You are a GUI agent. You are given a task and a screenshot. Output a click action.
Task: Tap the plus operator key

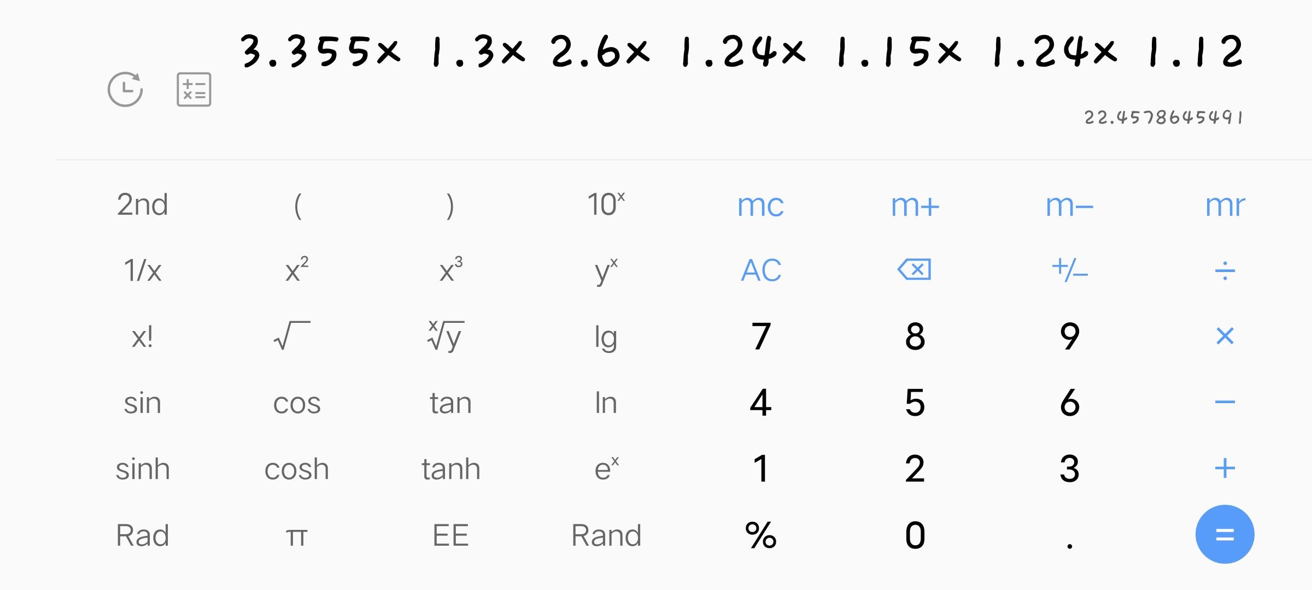[1225, 468]
